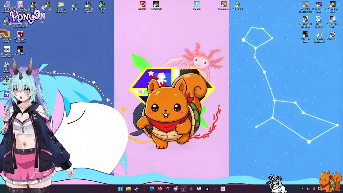Image resolution: width=343 pixels, height=193 pixels.
Task: Open the Berry Bury Berry icon
Action: (x=333, y=7)
